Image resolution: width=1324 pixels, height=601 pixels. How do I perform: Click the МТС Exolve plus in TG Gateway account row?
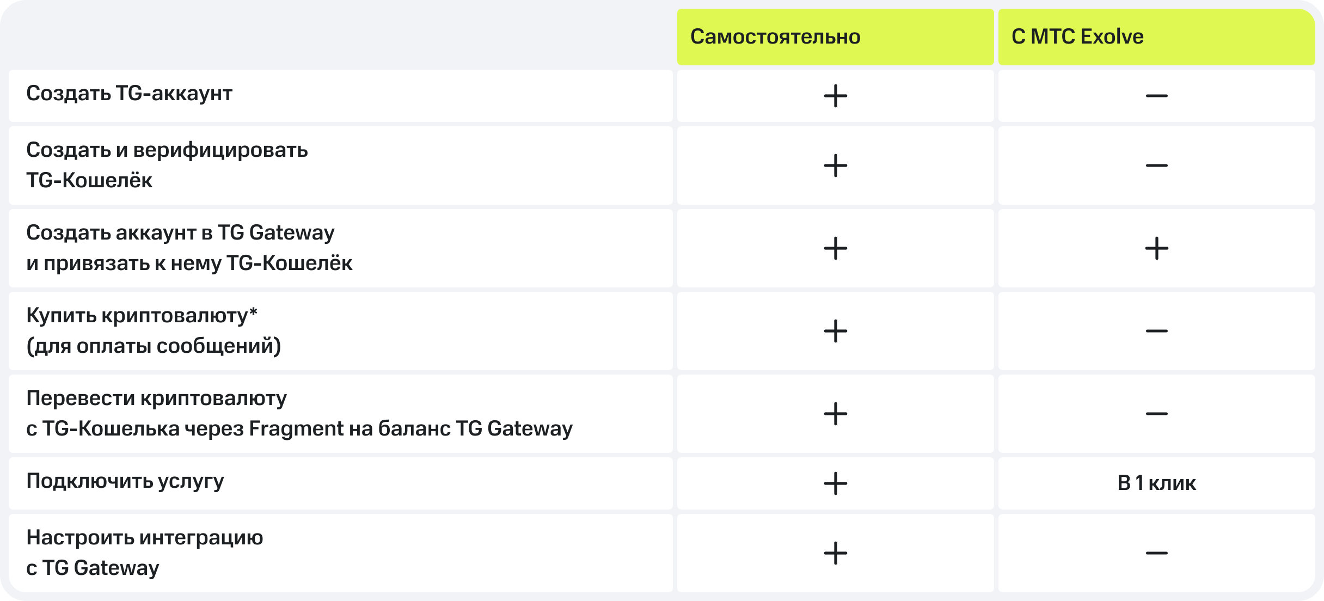tap(1156, 249)
